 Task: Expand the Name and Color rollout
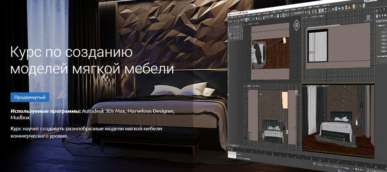click(x=383, y=55)
